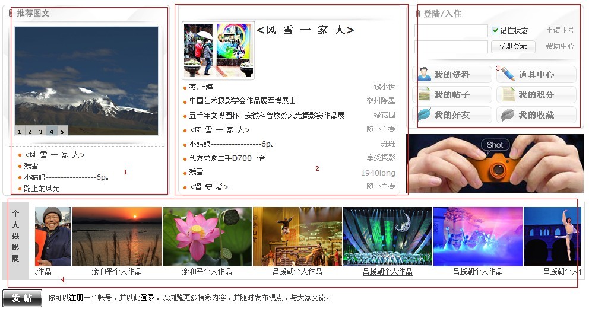Open 我的积分 points button
592x312 pixels.
[x=537, y=94]
